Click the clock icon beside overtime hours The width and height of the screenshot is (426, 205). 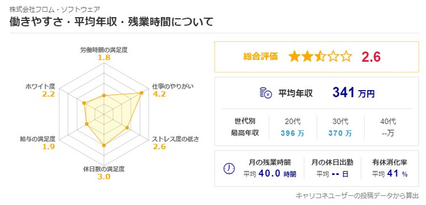[x=229, y=168]
